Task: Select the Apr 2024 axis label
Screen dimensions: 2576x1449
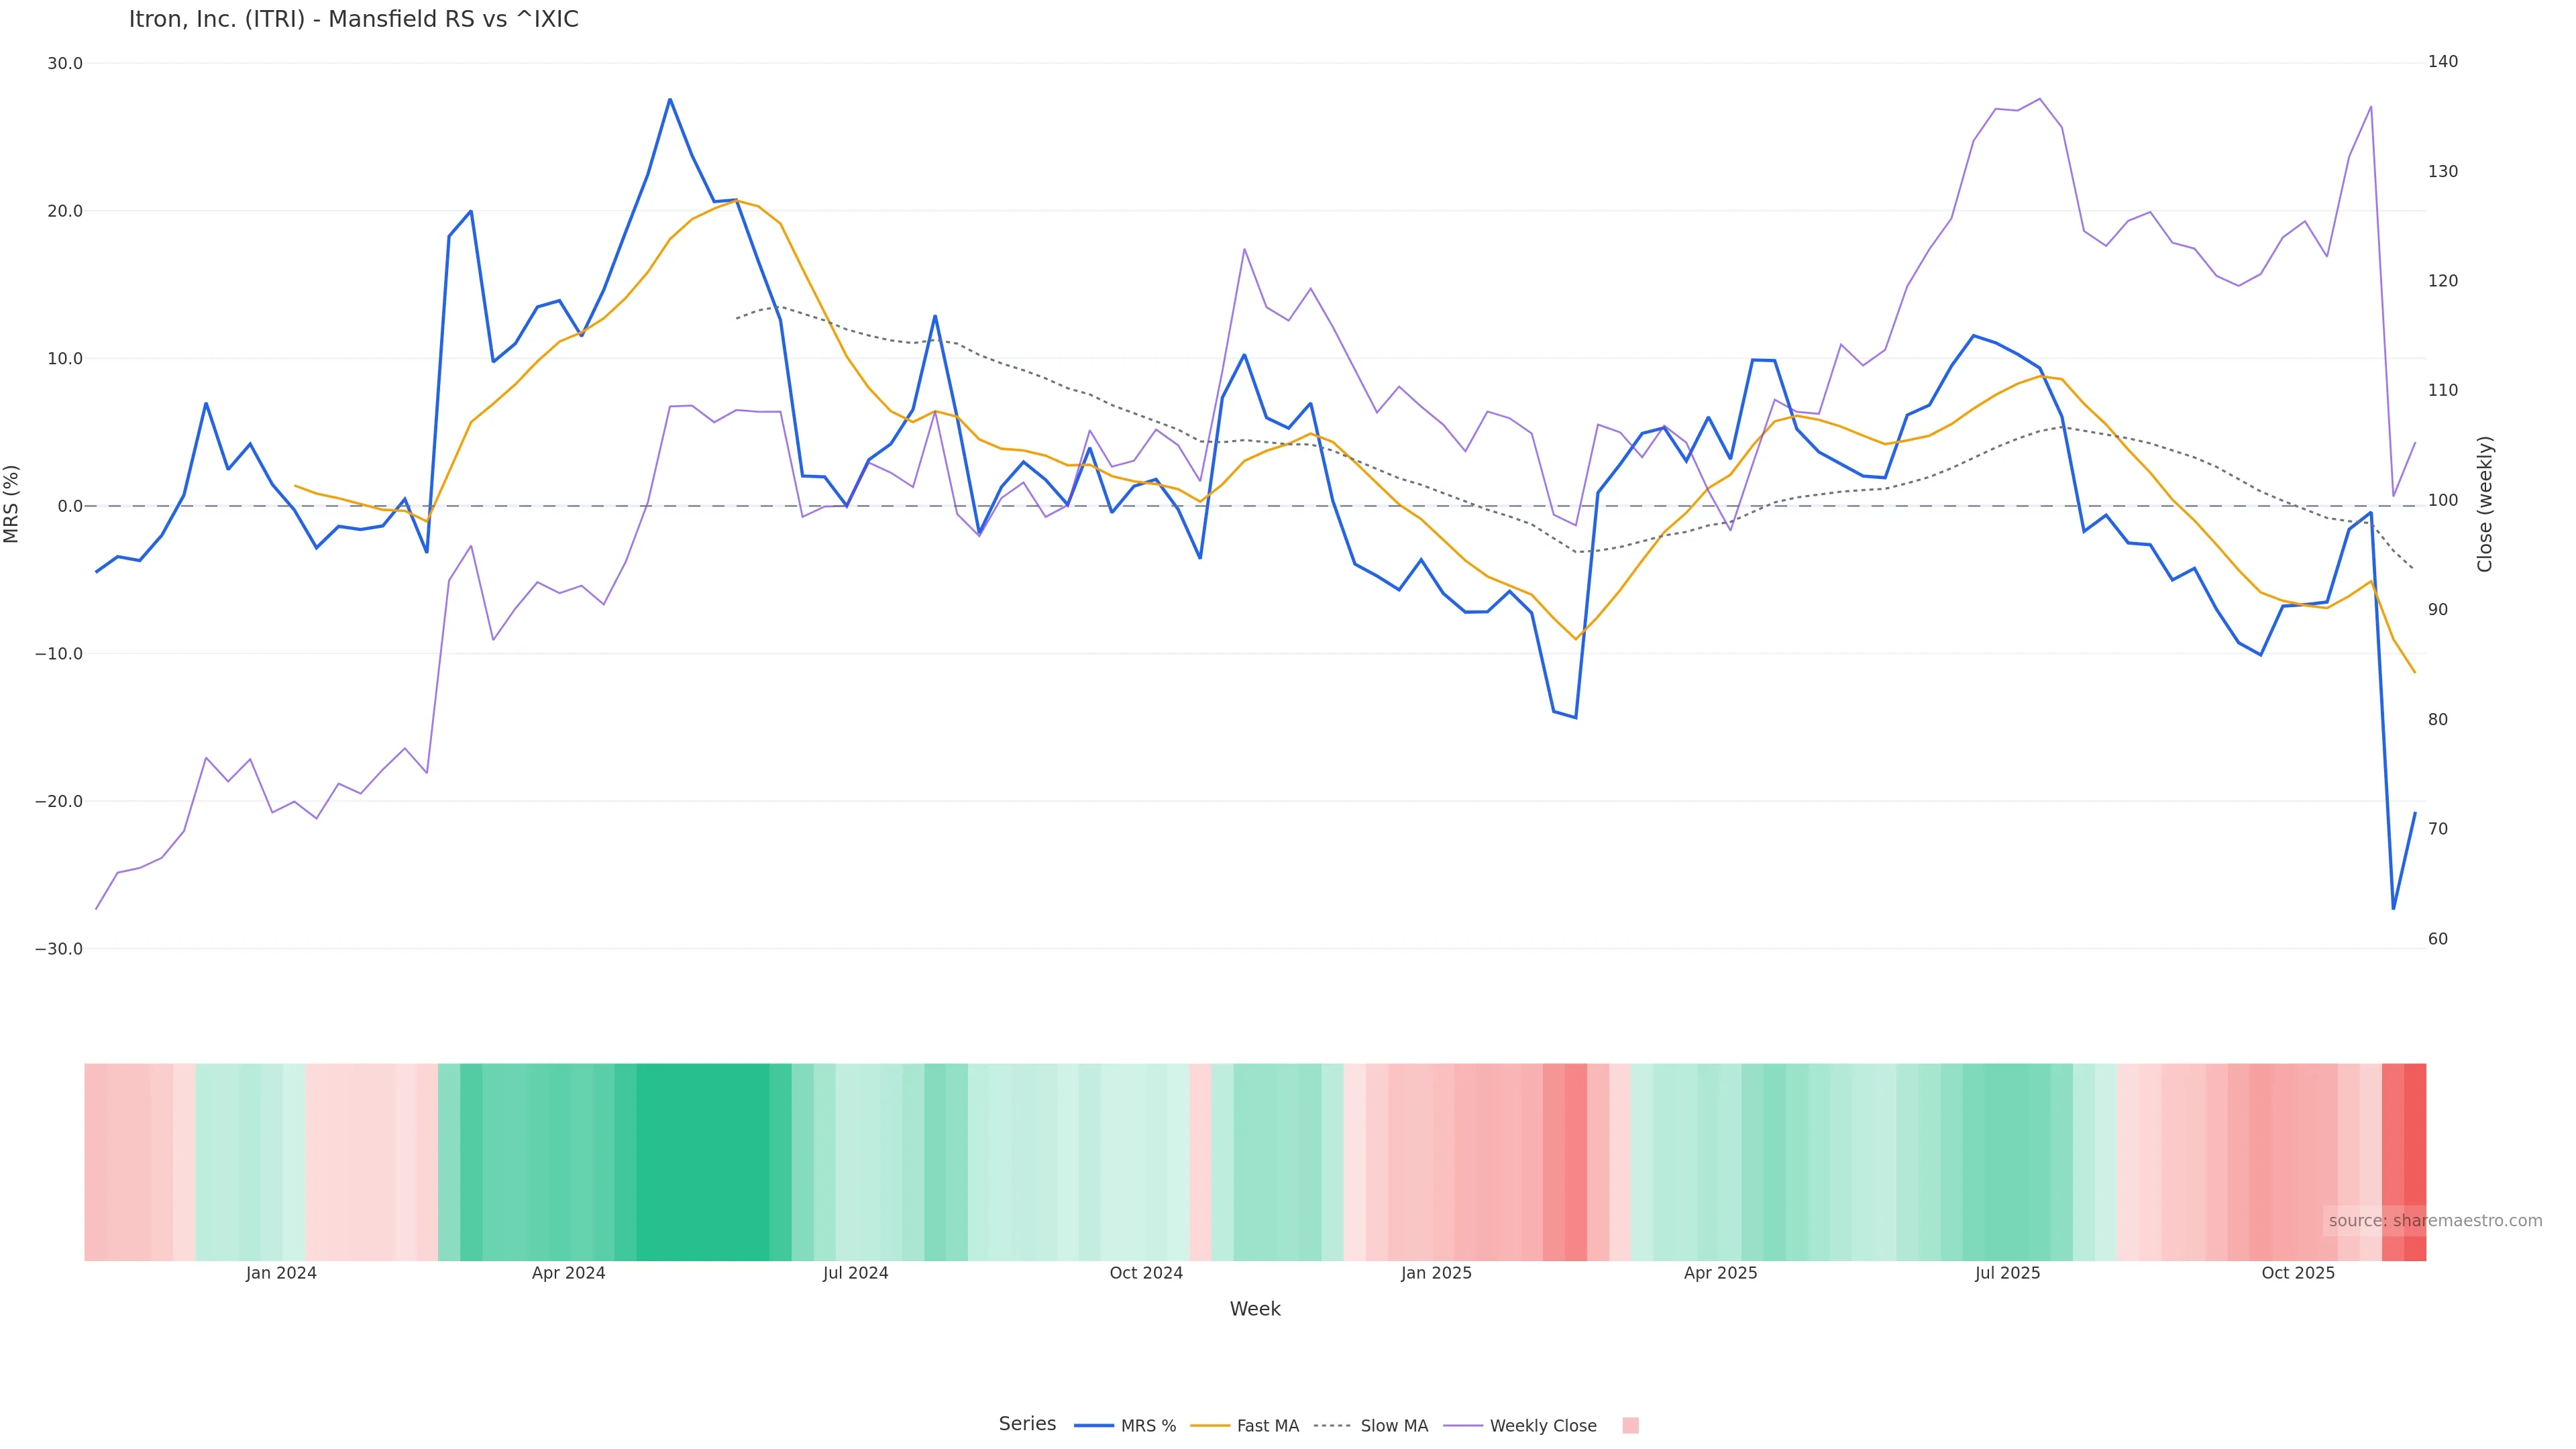Action: coord(568,1274)
